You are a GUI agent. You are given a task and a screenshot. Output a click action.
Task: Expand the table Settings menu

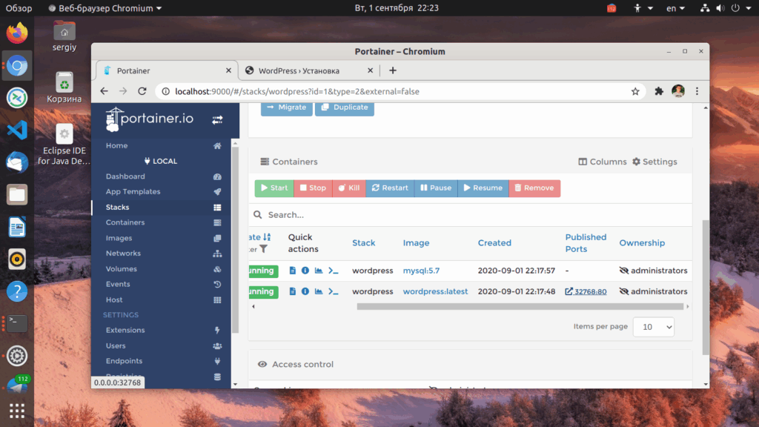pos(654,162)
